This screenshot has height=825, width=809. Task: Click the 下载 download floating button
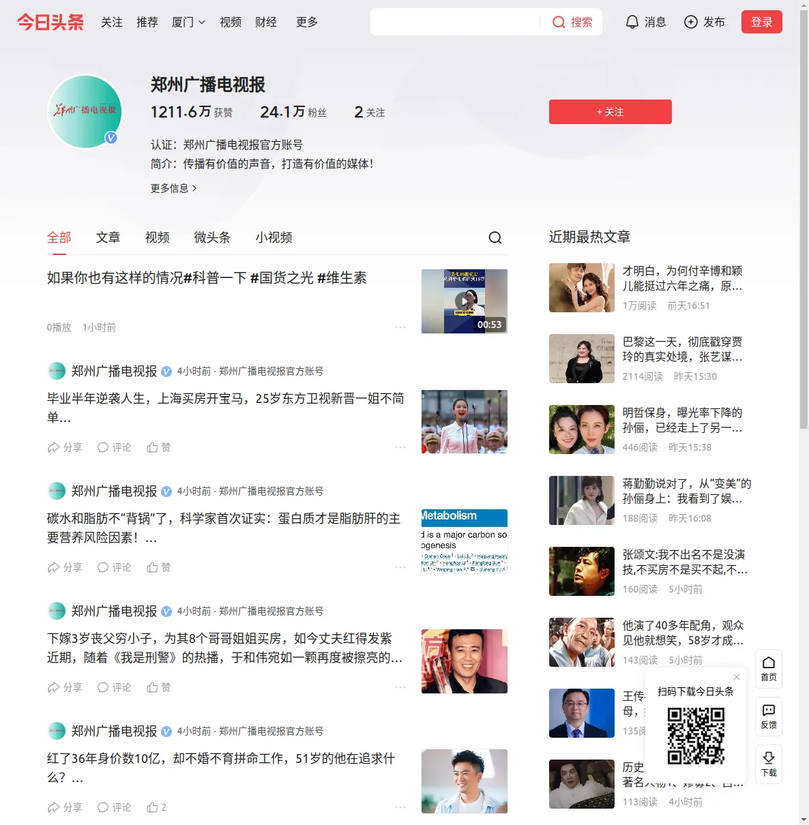coord(769,764)
